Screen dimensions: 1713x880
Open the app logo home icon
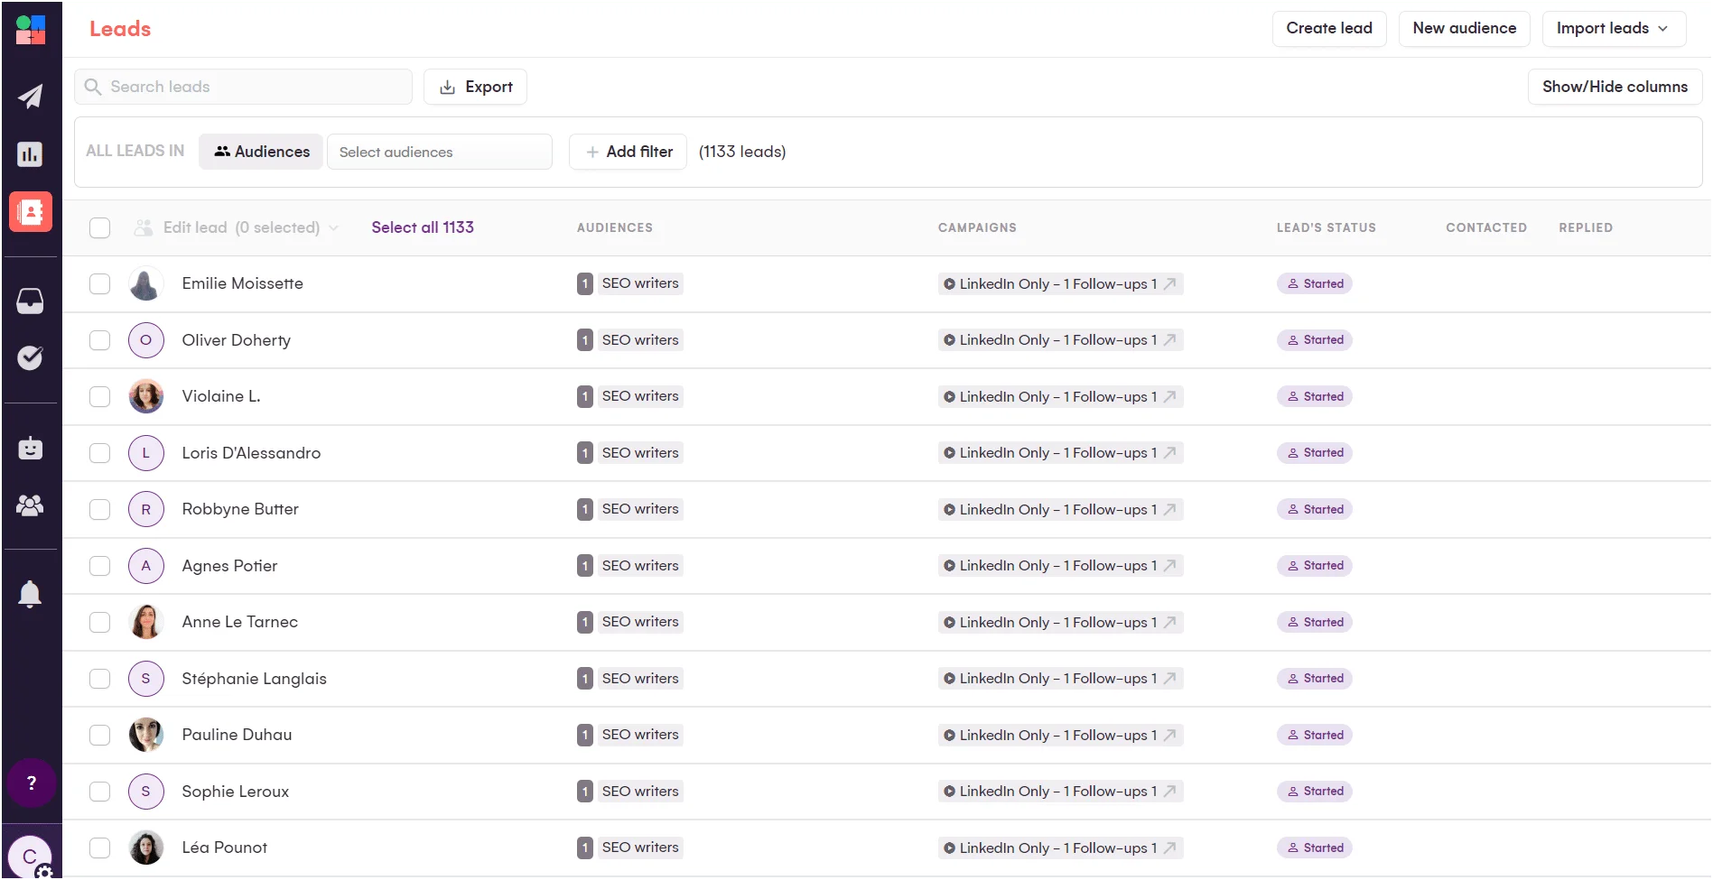[31, 30]
